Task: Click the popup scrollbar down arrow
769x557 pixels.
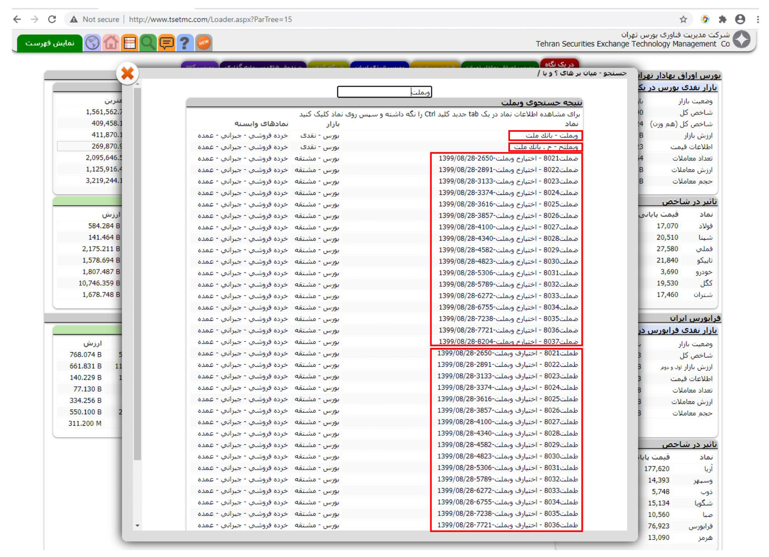Action: (x=138, y=526)
